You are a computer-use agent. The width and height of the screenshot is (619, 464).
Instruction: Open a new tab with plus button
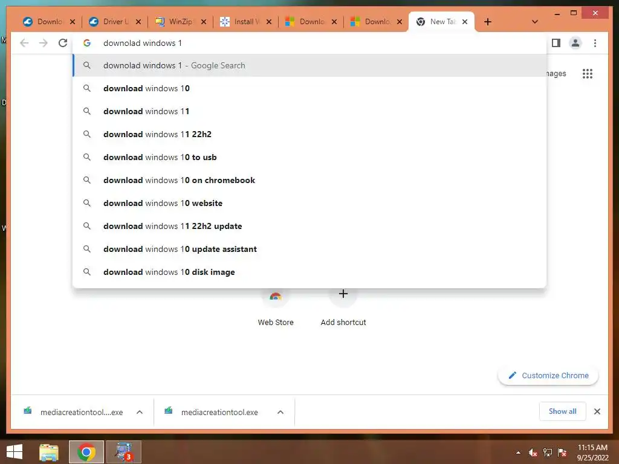point(488,22)
